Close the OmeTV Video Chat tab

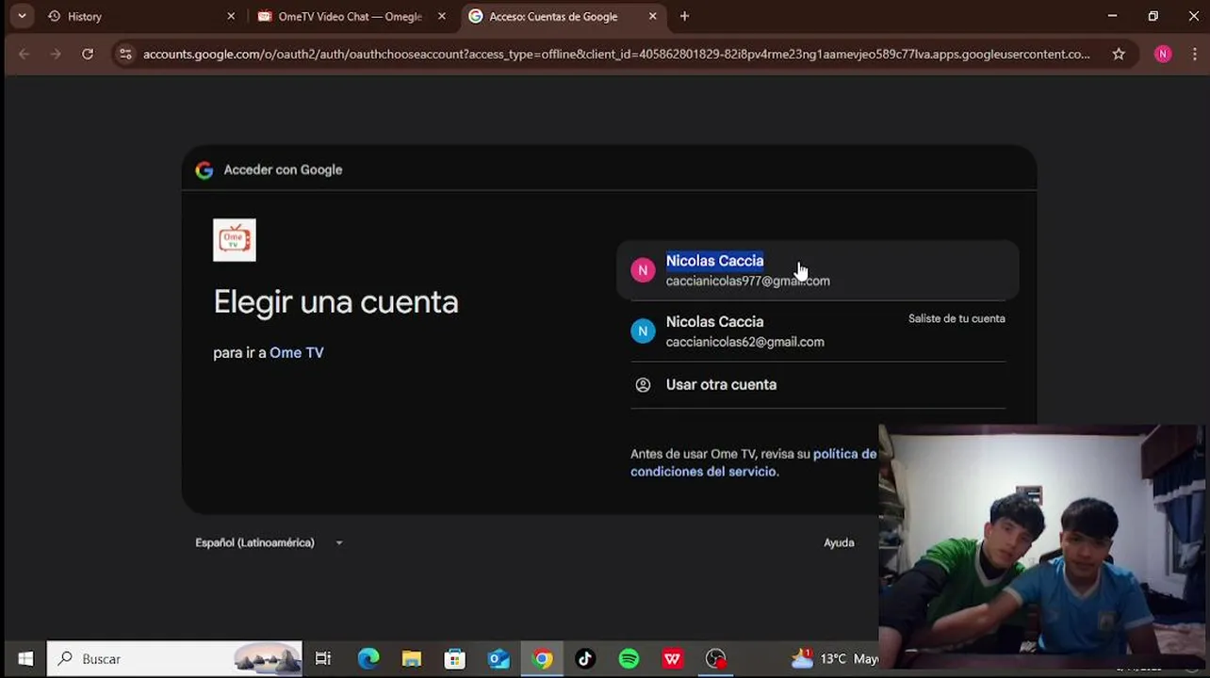coord(441,16)
